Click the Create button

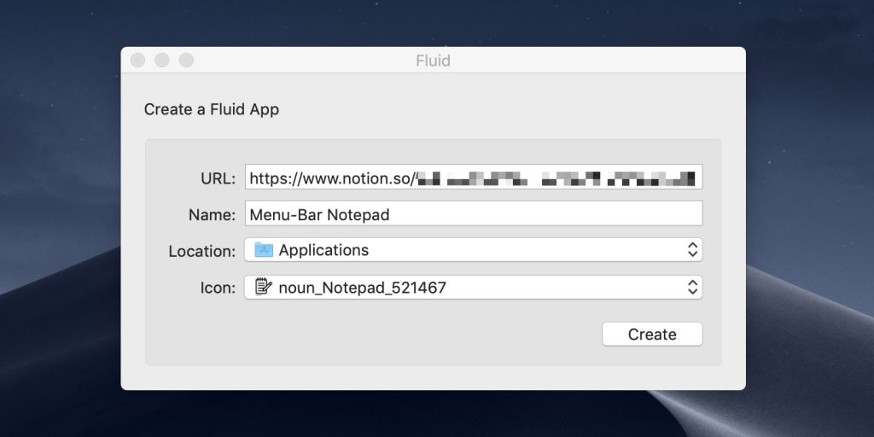(x=652, y=334)
